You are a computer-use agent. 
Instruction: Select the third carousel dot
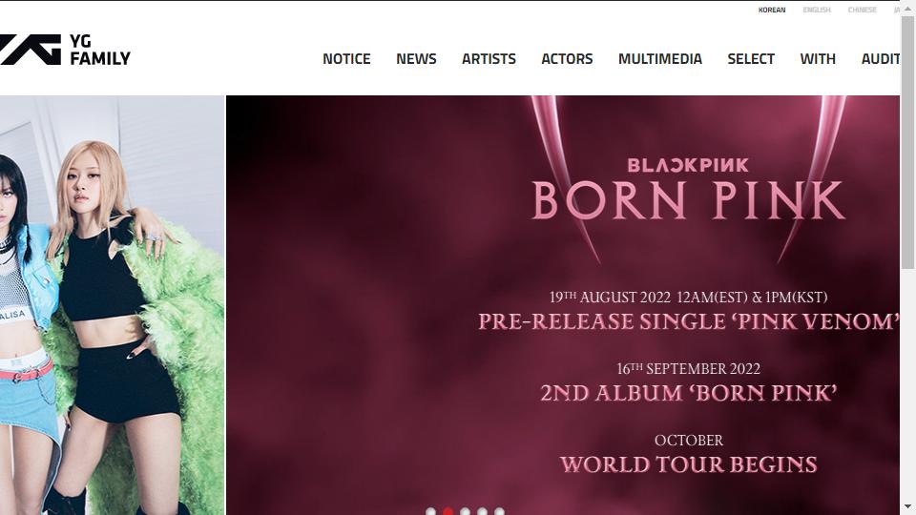coord(465,511)
